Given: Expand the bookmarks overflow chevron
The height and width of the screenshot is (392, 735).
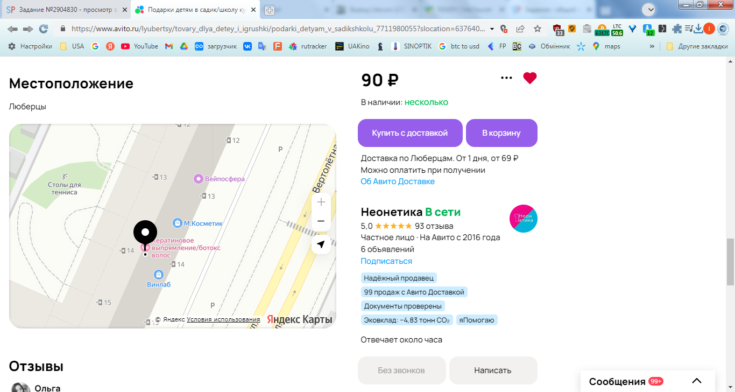Looking at the screenshot, I should click(x=652, y=46).
